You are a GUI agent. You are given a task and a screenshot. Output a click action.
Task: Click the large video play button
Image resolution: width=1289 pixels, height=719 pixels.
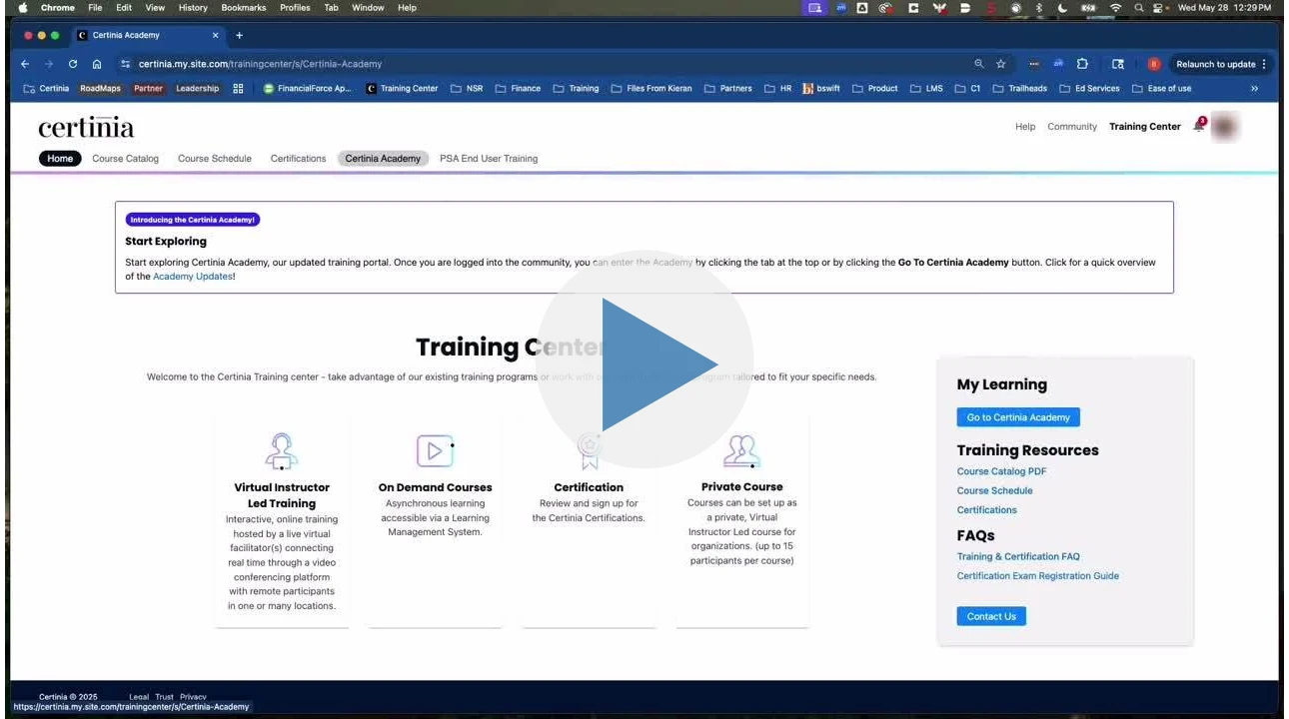(644, 361)
